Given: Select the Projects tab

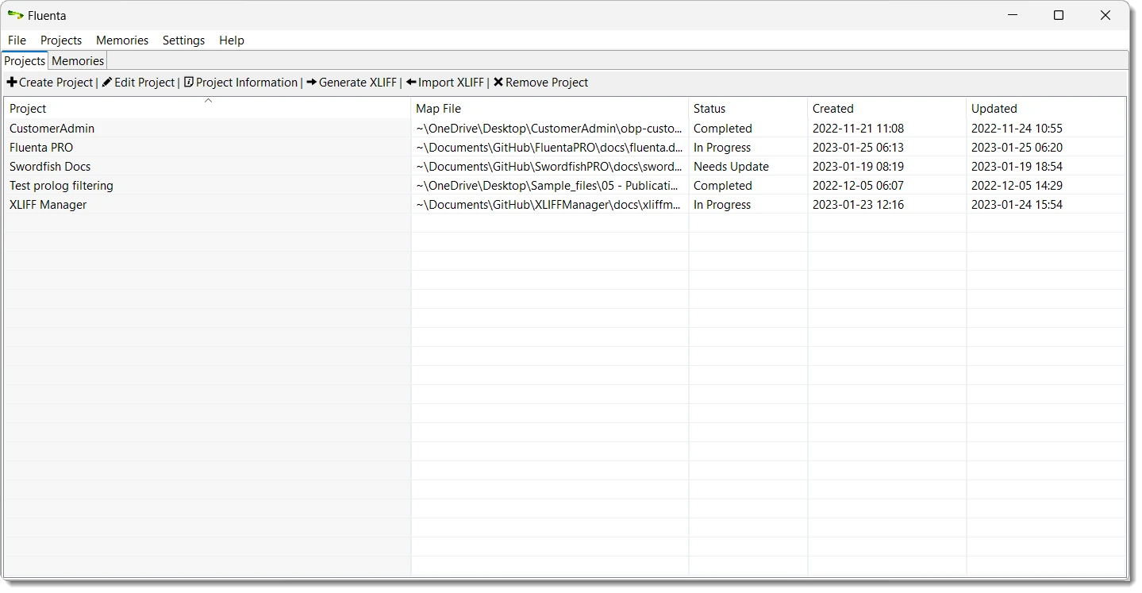Looking at the screenshot, I should [x=25, y=61].
